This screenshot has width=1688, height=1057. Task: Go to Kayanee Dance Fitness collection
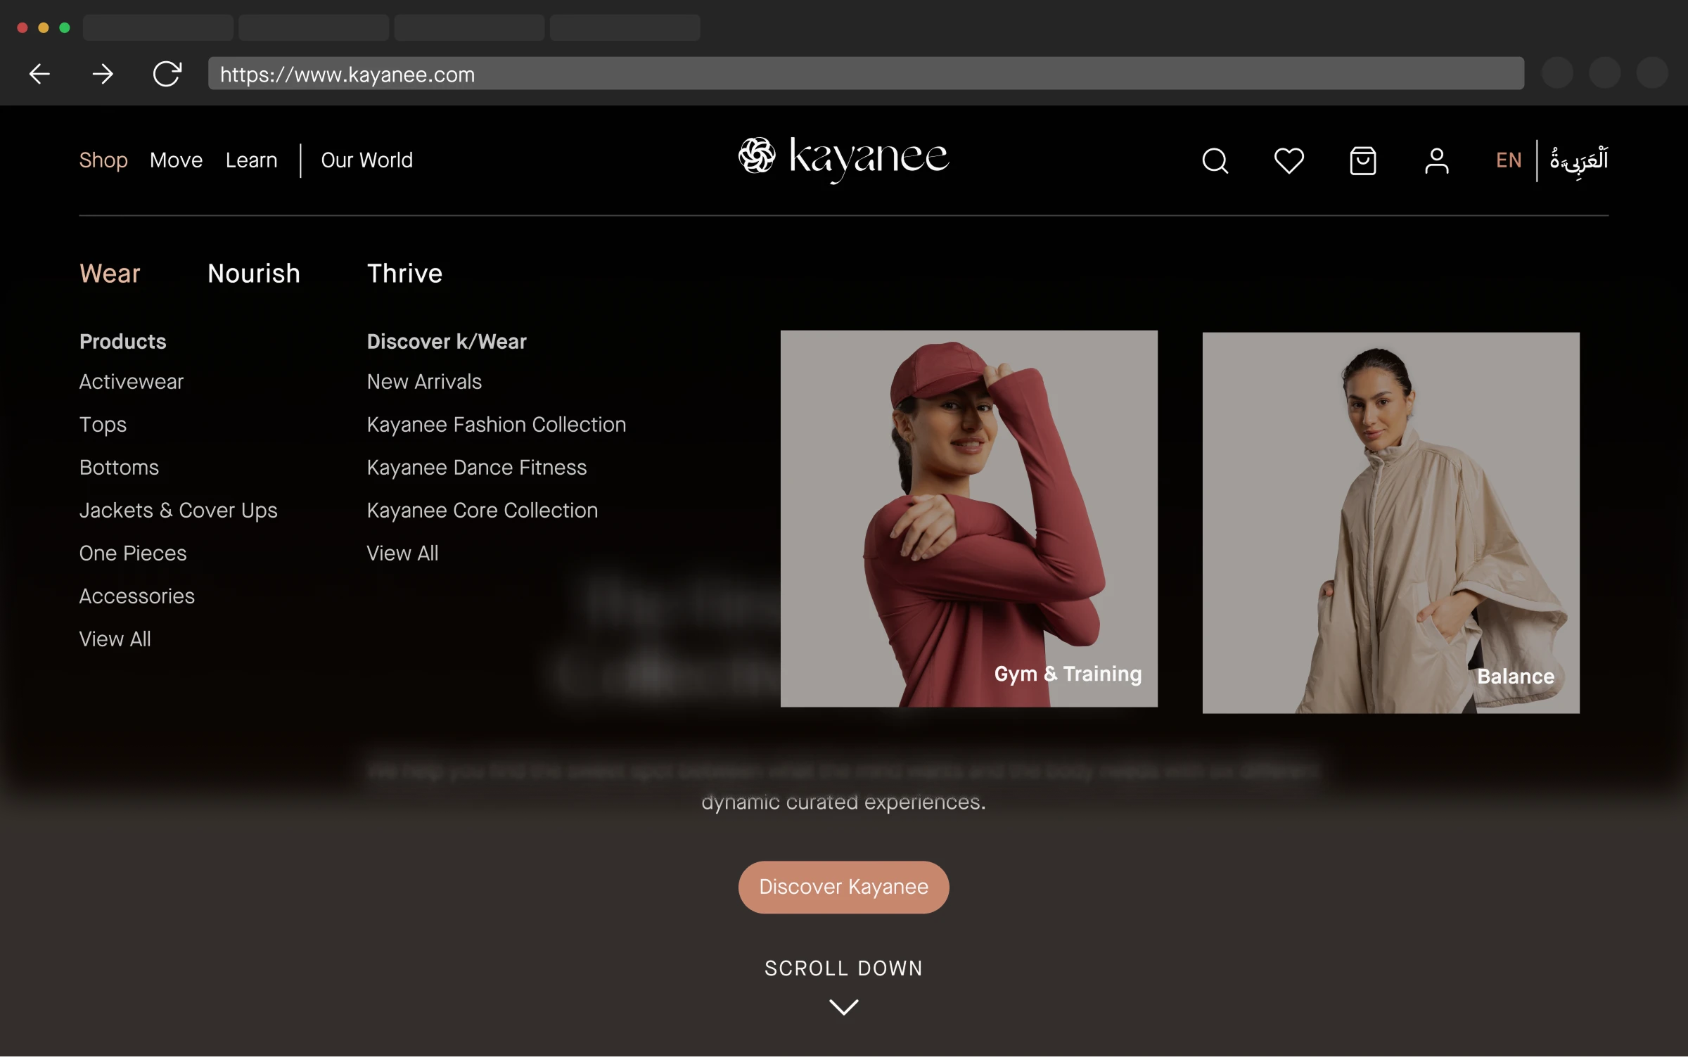click(x=476, y=468)
